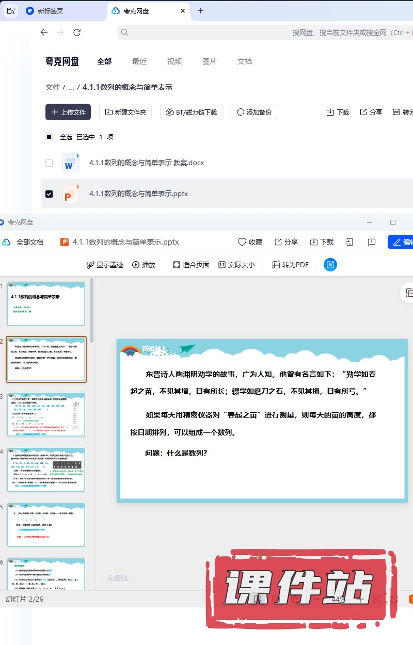Toggle the 全选 select-all checkbox

click(x=49, y=137)
